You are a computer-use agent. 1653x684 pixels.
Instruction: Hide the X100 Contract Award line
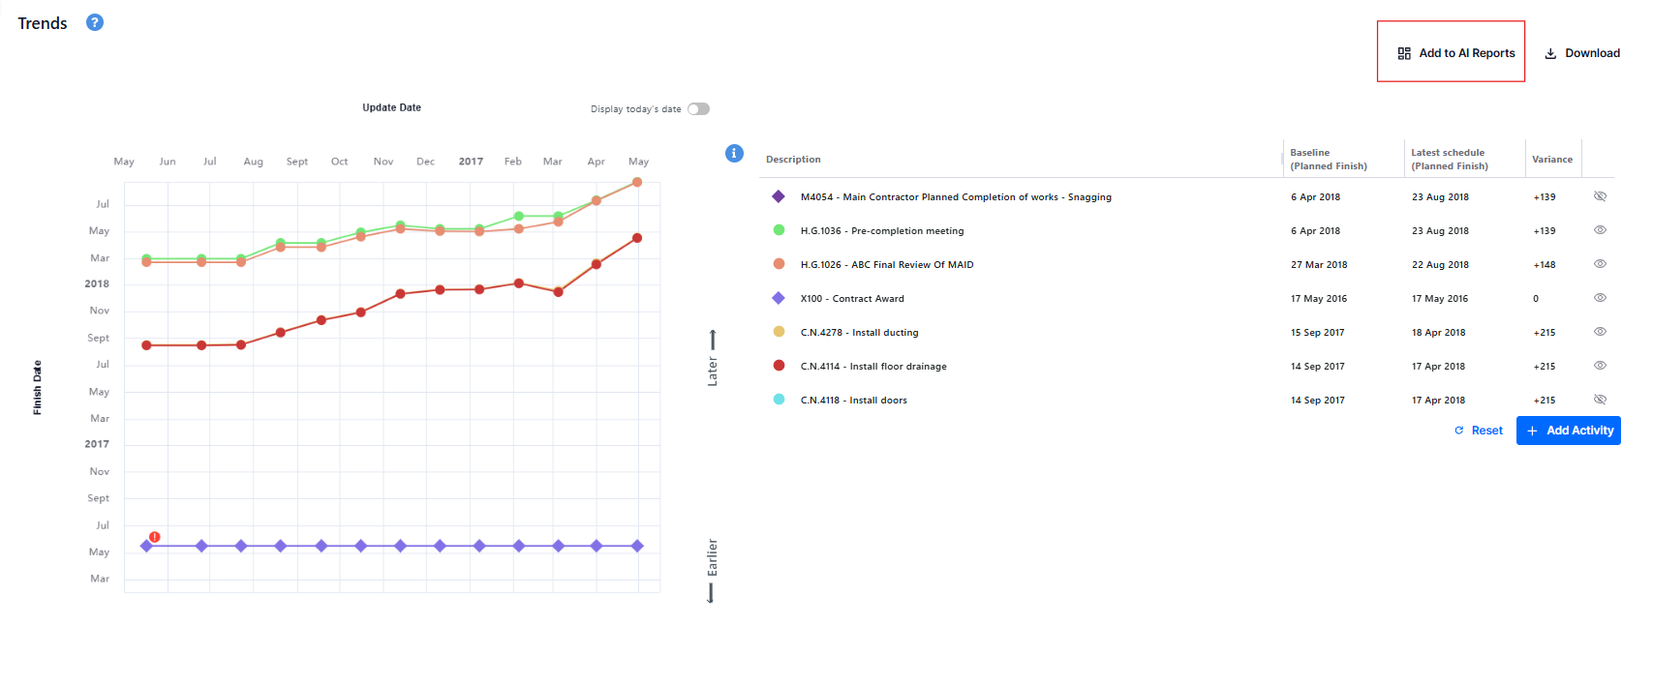1600,298
